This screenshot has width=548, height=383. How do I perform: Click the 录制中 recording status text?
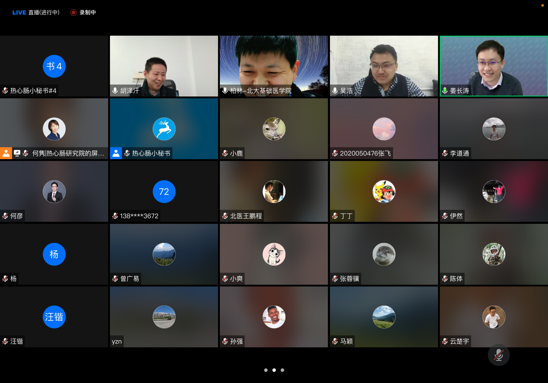(88, 13)
